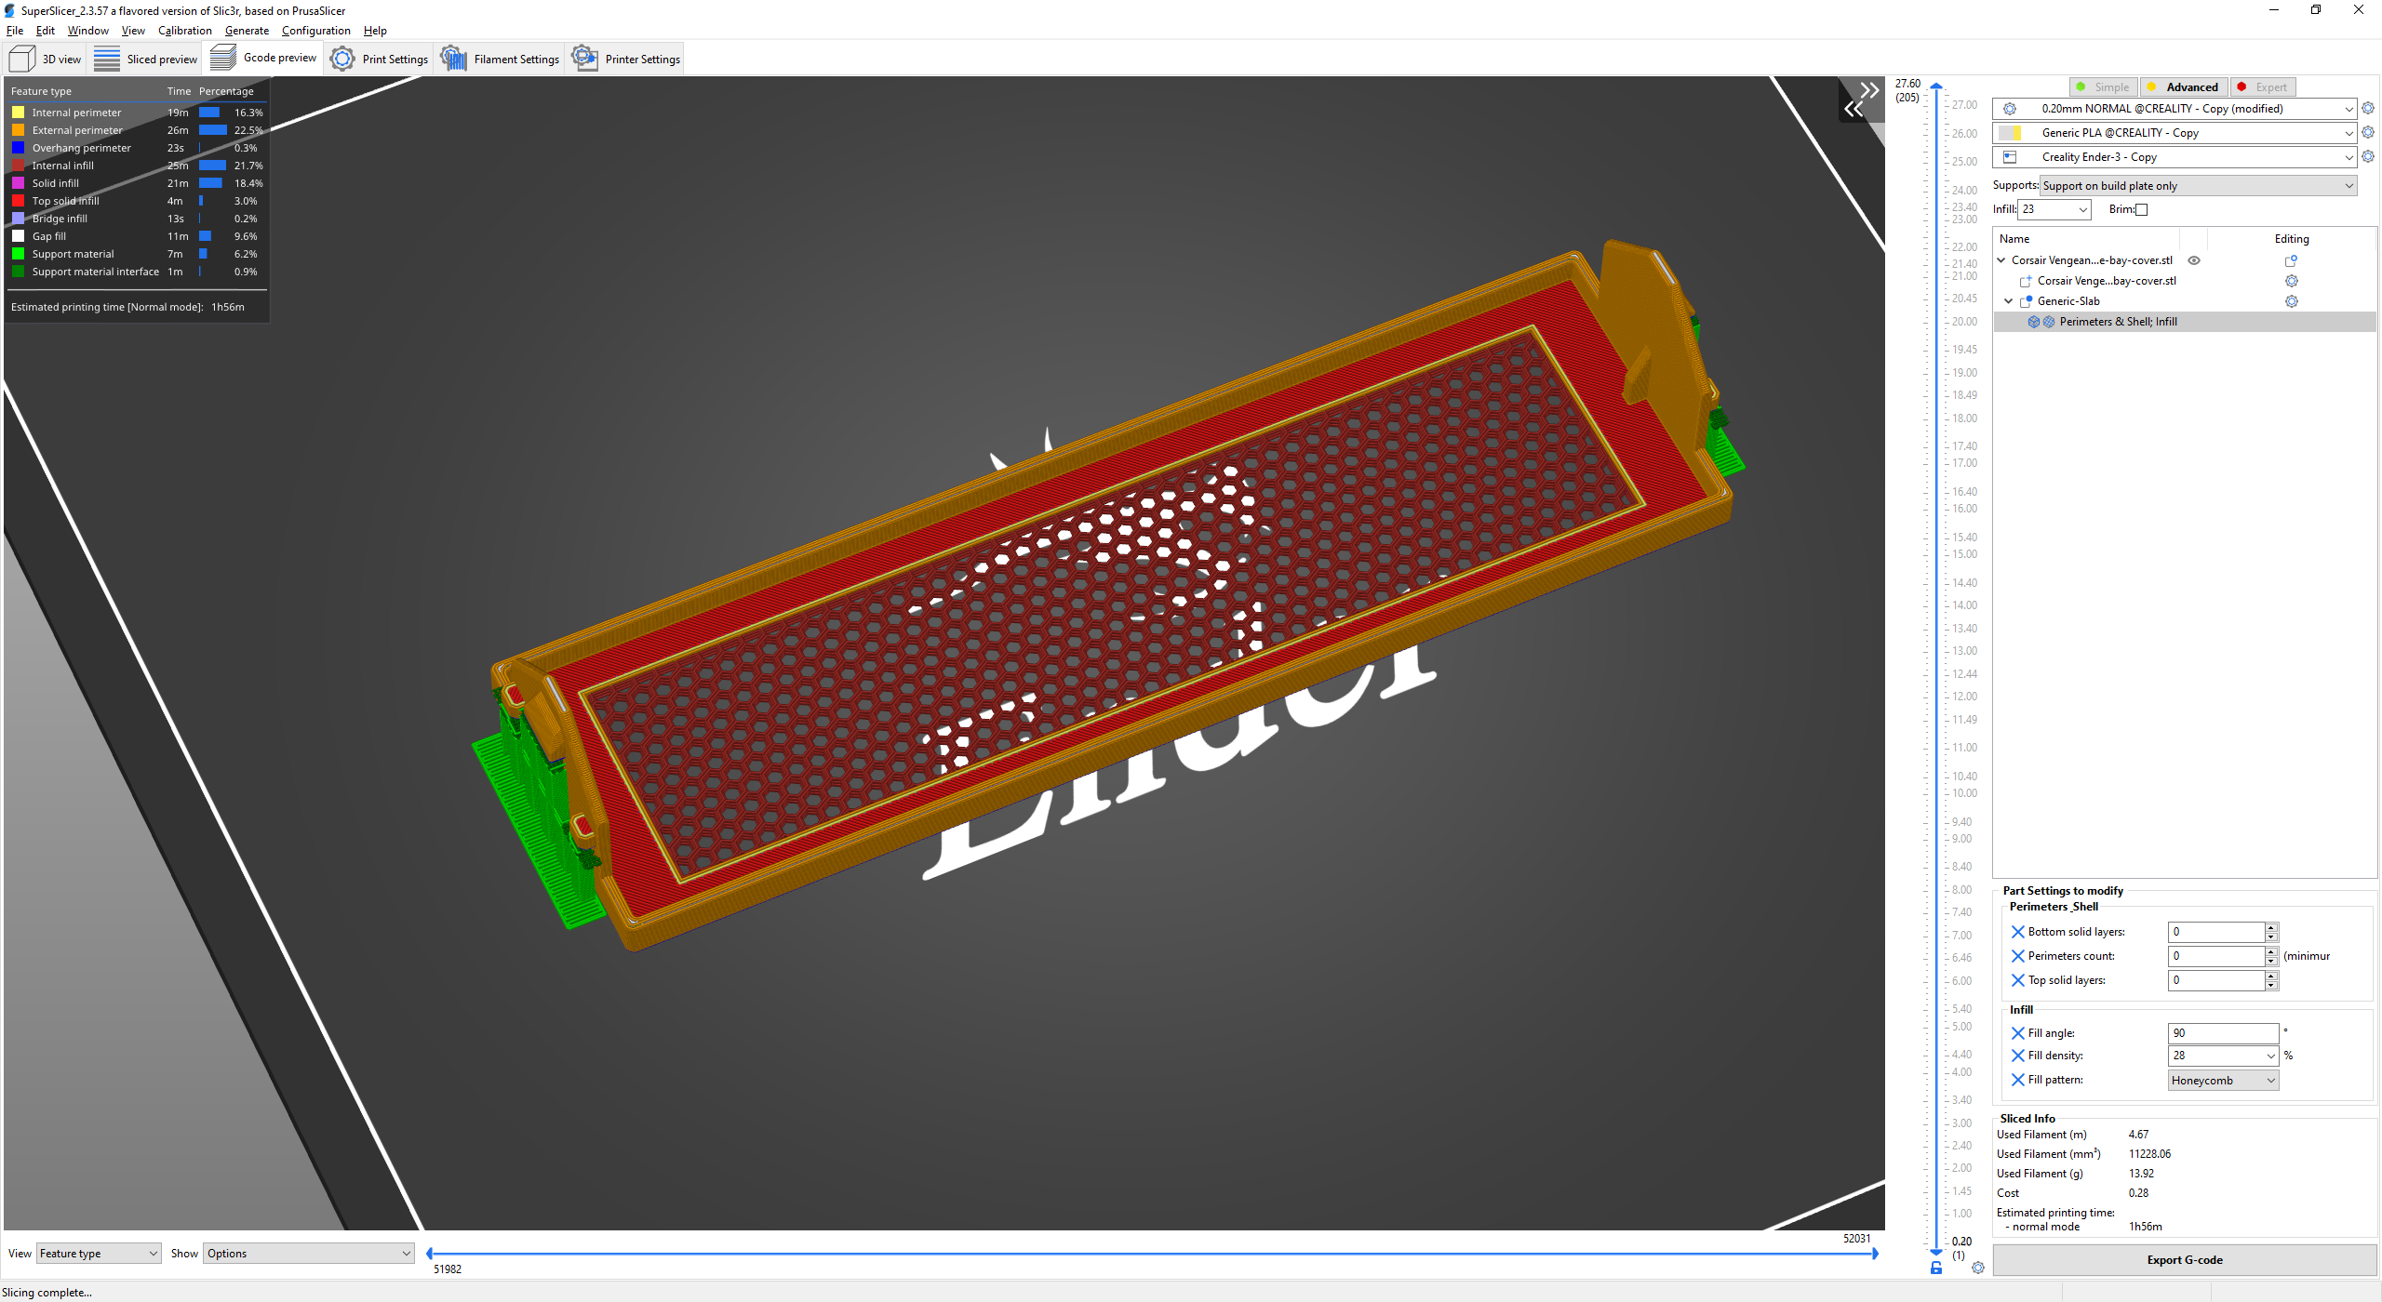This screenshot has height=1302, width=2382.
Task: Click the Fill angle input field
Action: click(x=2223, y=1033)
